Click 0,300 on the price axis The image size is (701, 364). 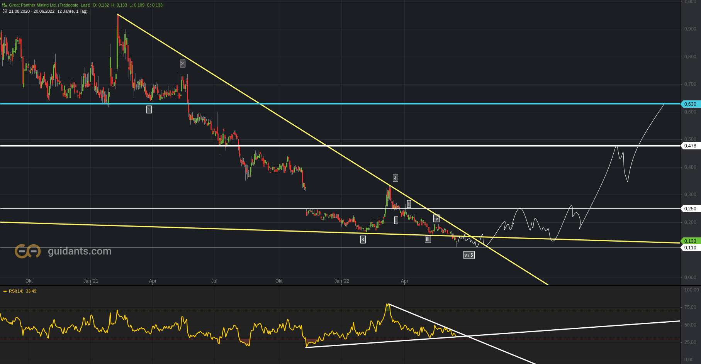690,195
